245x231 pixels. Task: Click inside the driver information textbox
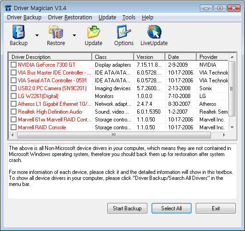(x=122, y=171)
